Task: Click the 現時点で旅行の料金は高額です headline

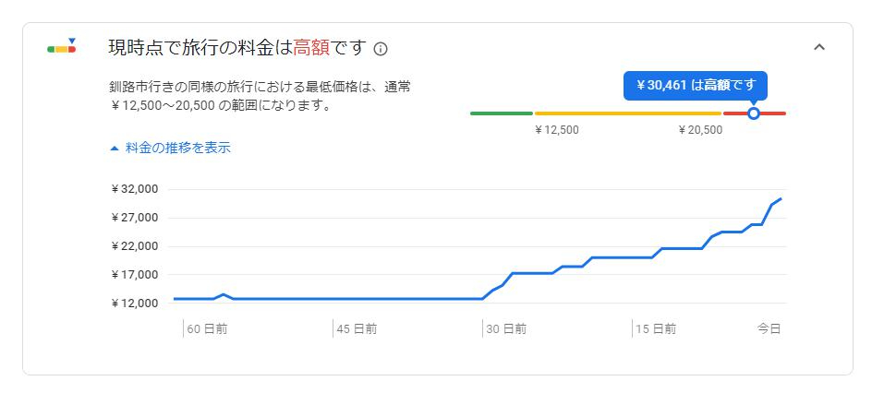Action: click(x=237, y=48)
